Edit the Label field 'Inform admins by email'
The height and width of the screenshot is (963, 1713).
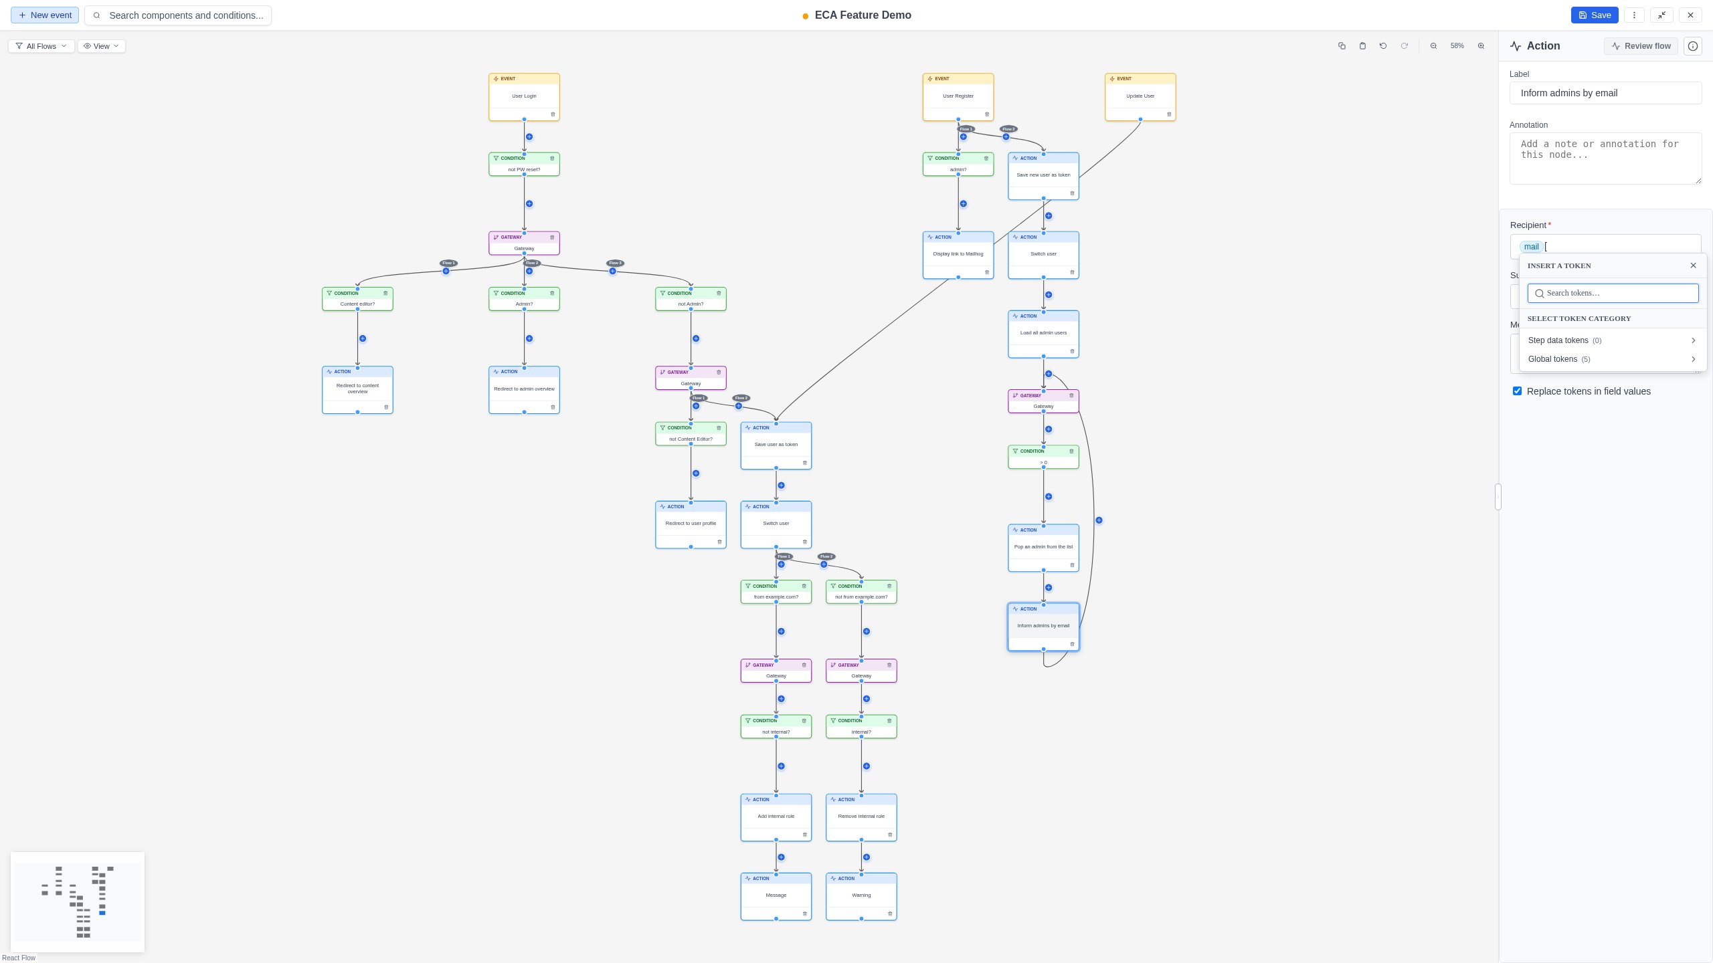point(1605,93)
